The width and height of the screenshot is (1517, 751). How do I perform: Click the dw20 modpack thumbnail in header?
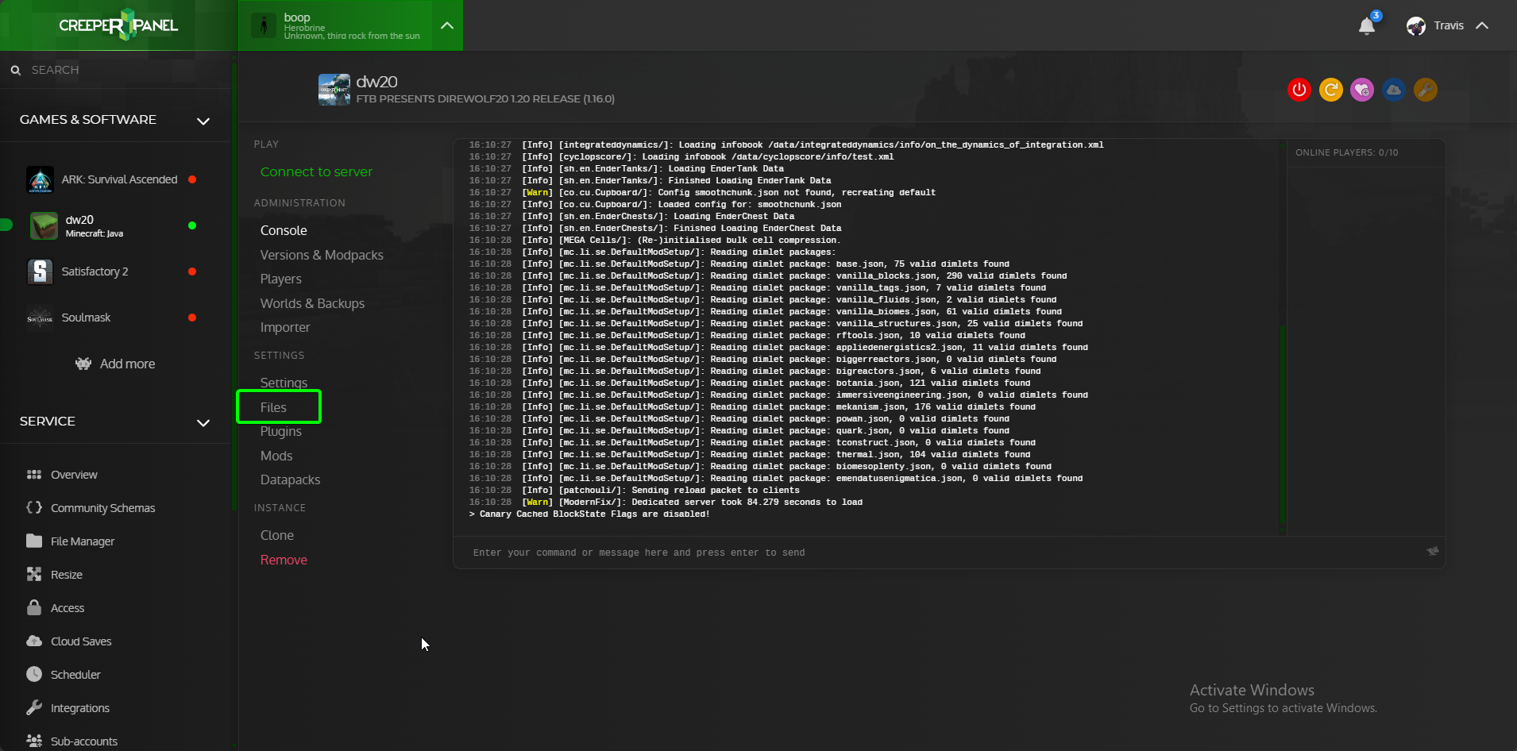[x=334, y=90]
